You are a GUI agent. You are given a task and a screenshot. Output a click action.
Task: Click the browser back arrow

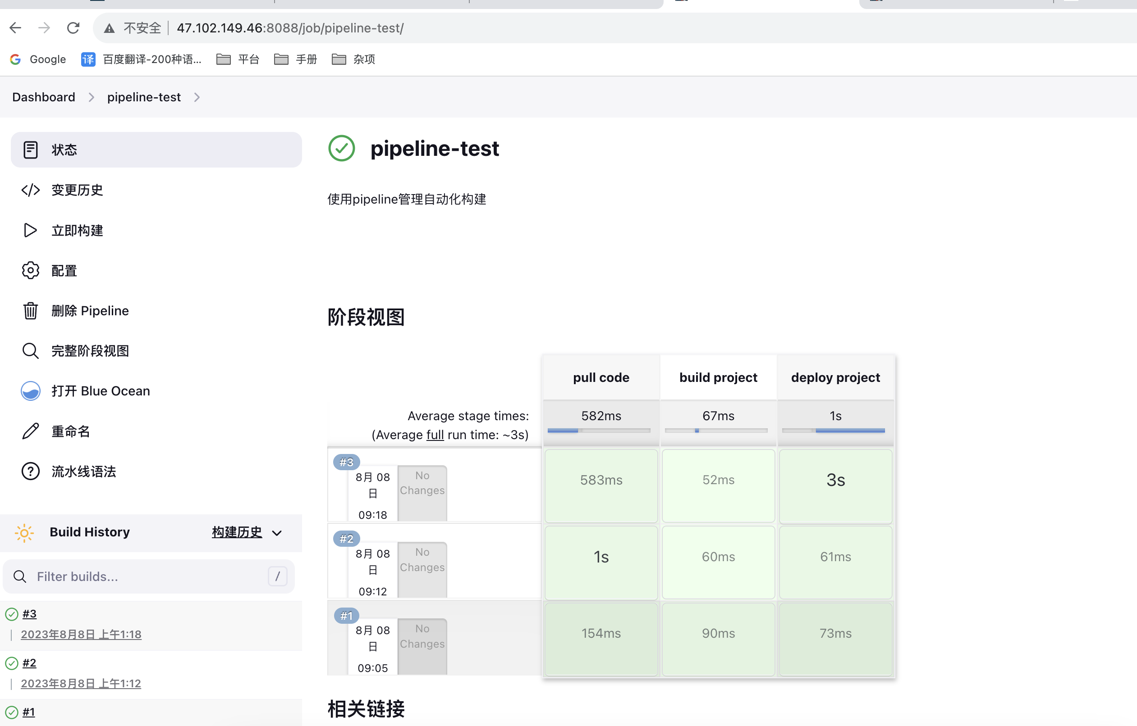16,28
